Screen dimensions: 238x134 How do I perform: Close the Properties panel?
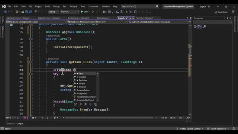[x=231, y=18]
